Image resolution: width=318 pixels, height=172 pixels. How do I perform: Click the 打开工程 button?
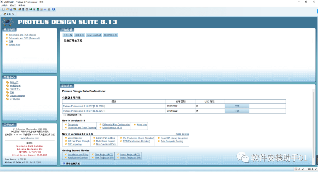coord(68,35)
